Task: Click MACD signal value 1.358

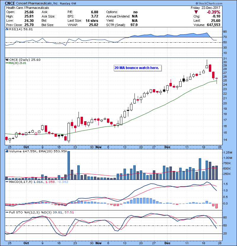Action: tap(50, 182)
